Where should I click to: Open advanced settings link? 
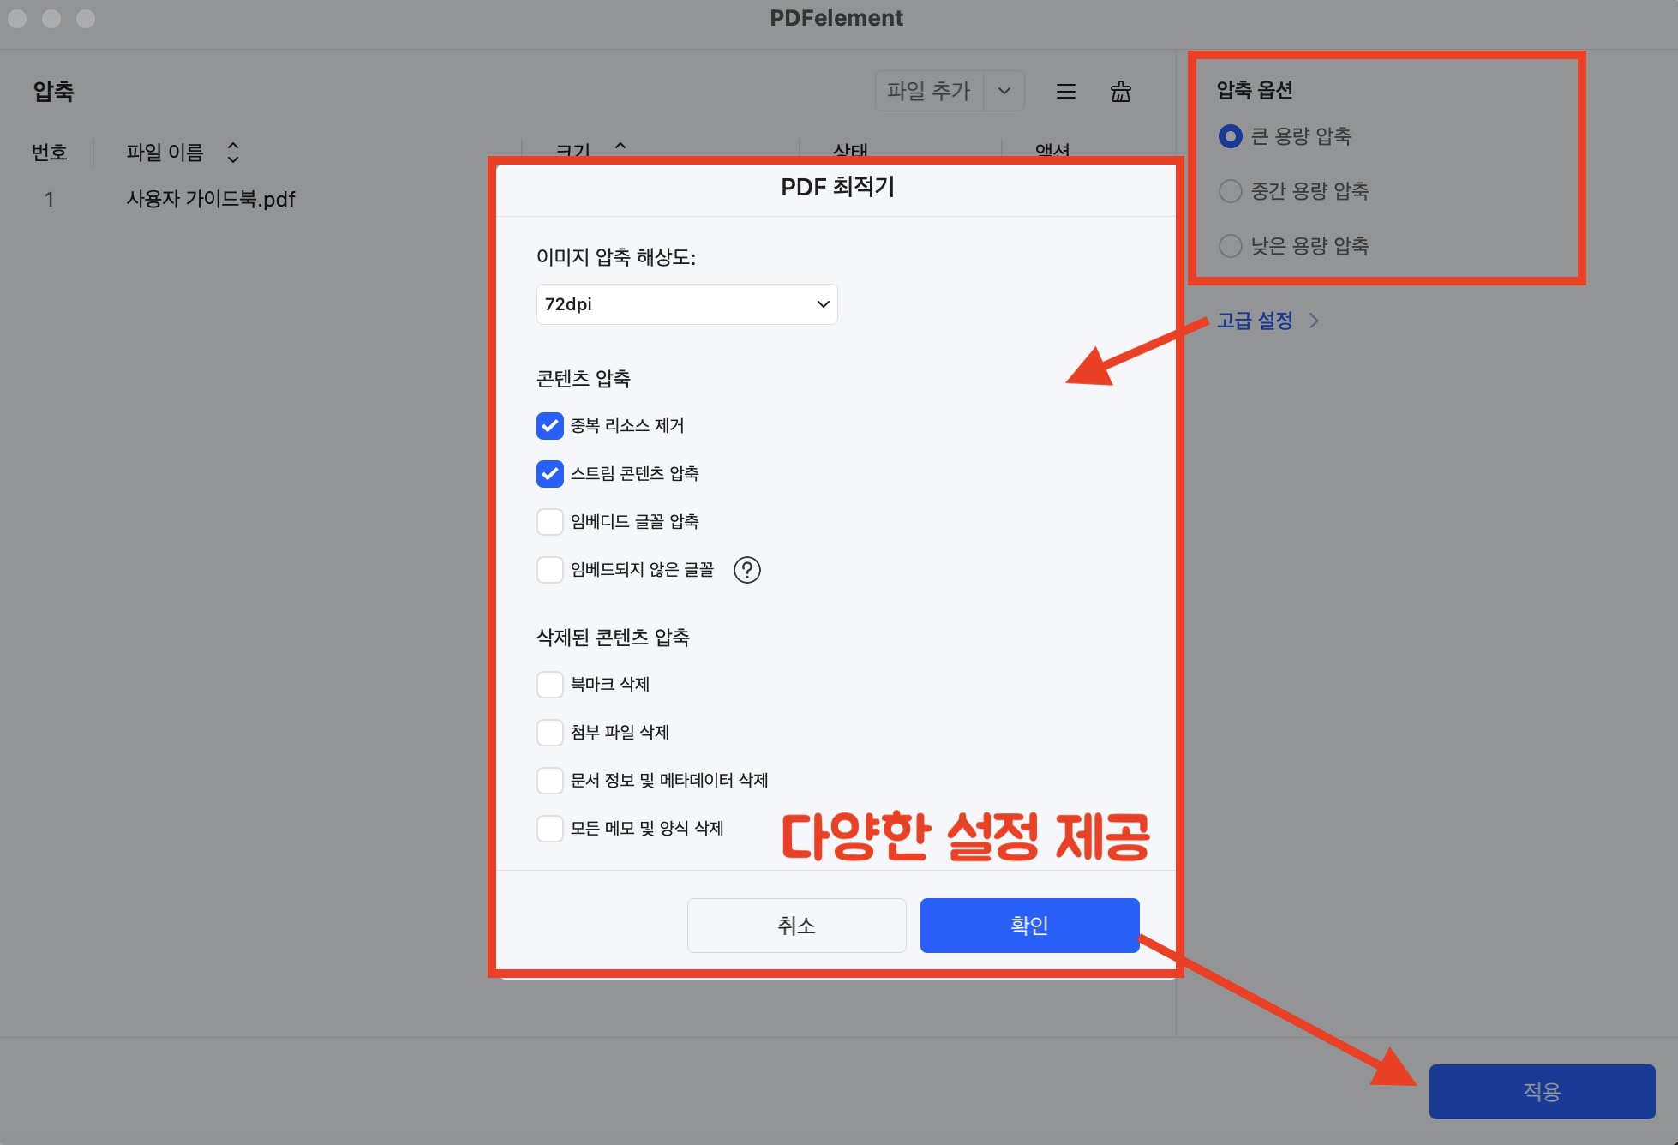pos(1267,321)
